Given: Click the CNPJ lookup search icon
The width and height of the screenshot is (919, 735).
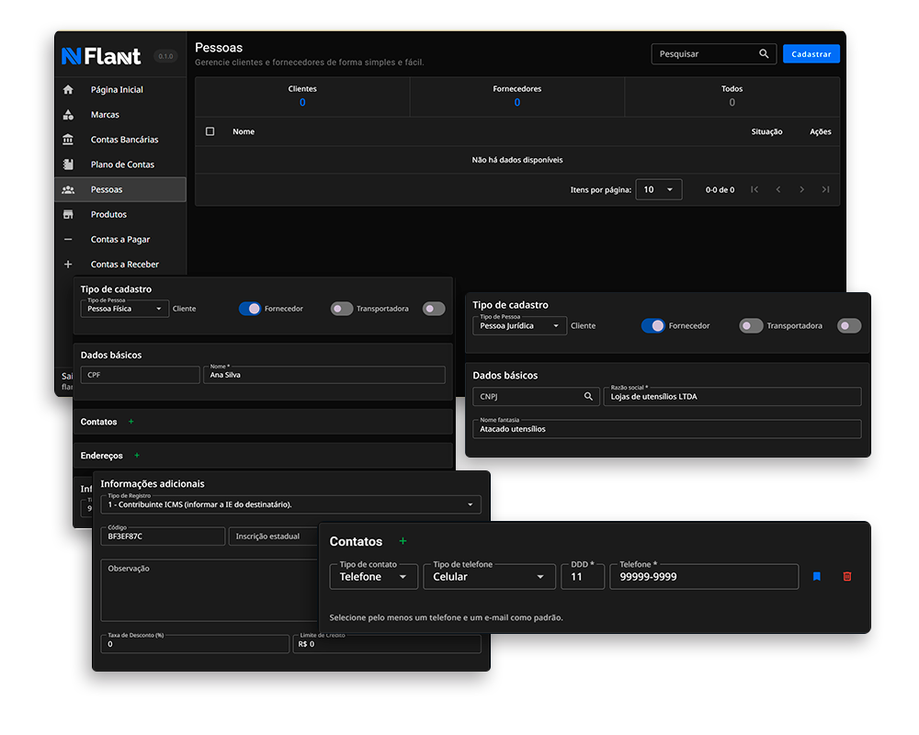Looking at the screenshot, I should (588, 397).
